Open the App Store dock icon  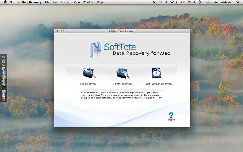pyautogui.click(x=4, y=73)
